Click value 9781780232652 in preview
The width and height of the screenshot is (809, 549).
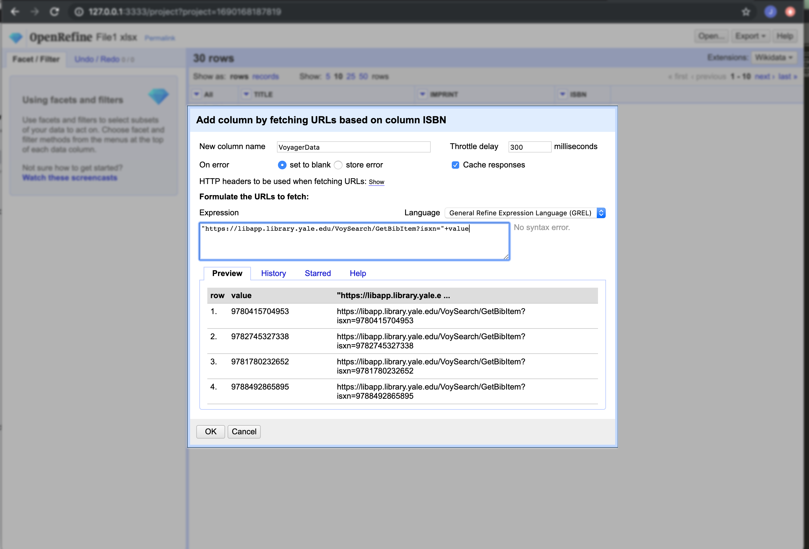click(x=260, y=362)
